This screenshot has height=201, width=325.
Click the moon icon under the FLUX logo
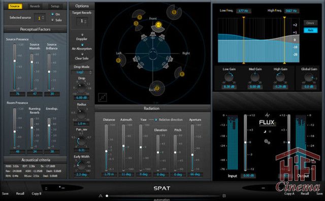[265, 131]
